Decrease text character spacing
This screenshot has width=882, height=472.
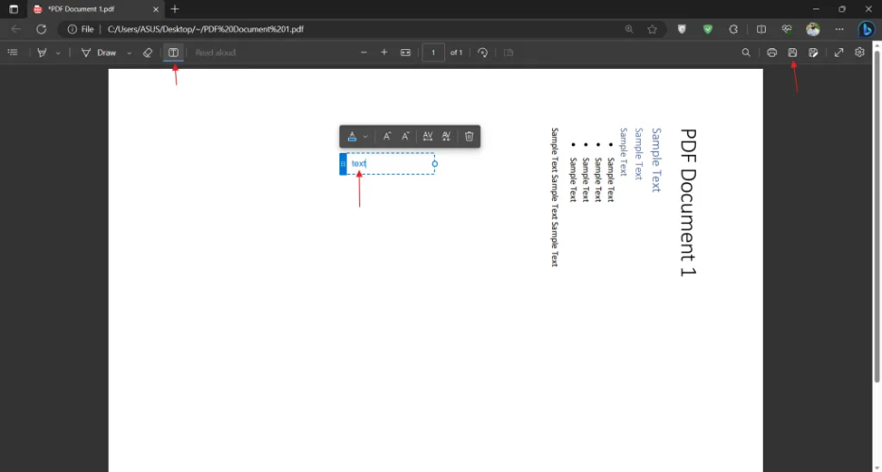446,136
